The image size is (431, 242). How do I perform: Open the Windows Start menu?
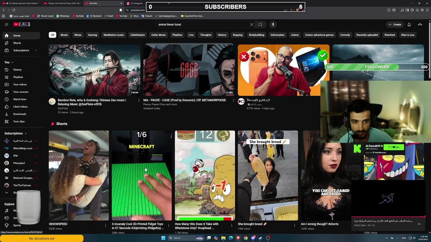[163, 238]
